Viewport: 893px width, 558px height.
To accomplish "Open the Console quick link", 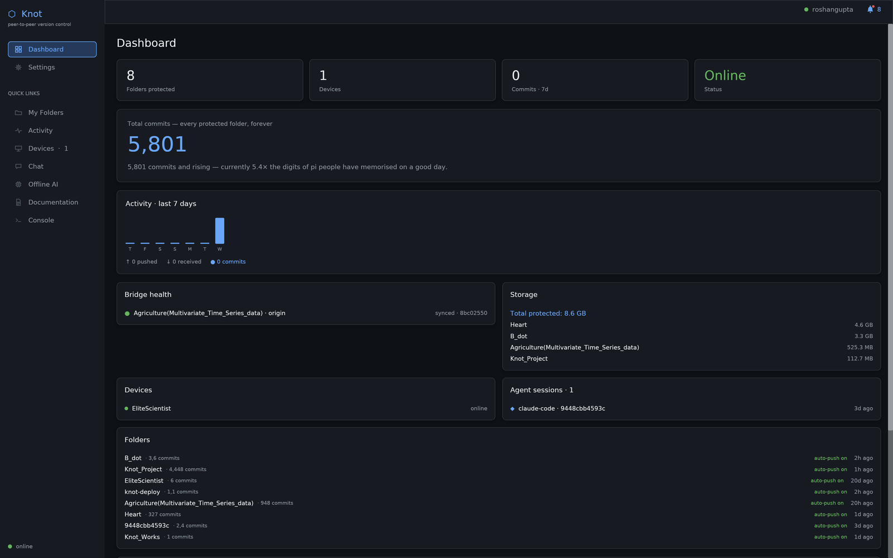I will [52, 220].
